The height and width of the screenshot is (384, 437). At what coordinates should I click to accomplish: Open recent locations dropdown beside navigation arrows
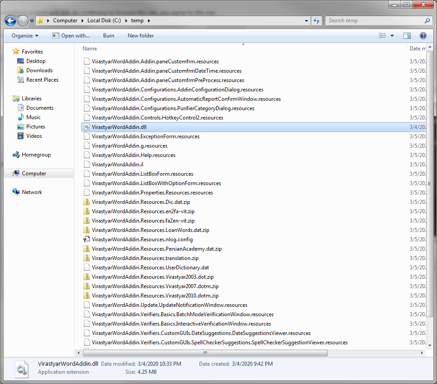click(x=32, y=21)
